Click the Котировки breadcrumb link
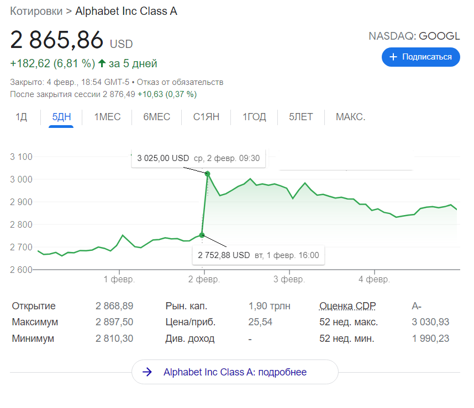Viewport: 474px width, 408px height. pyautogui.click(x=36, y=11)
